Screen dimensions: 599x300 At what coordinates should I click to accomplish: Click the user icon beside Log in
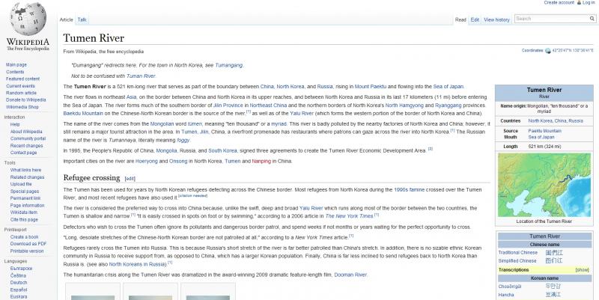(579, 2)
